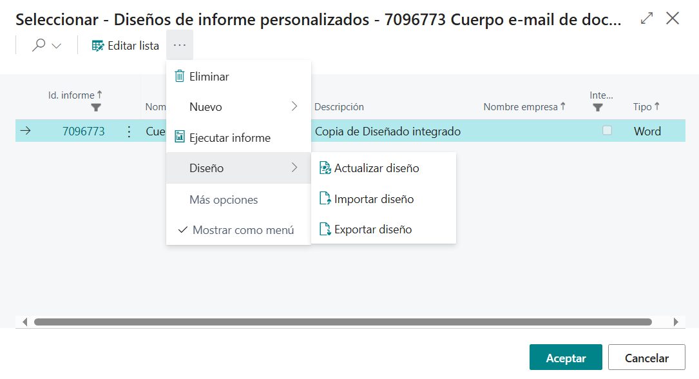Click the Aceptar button

coord(565,357)
